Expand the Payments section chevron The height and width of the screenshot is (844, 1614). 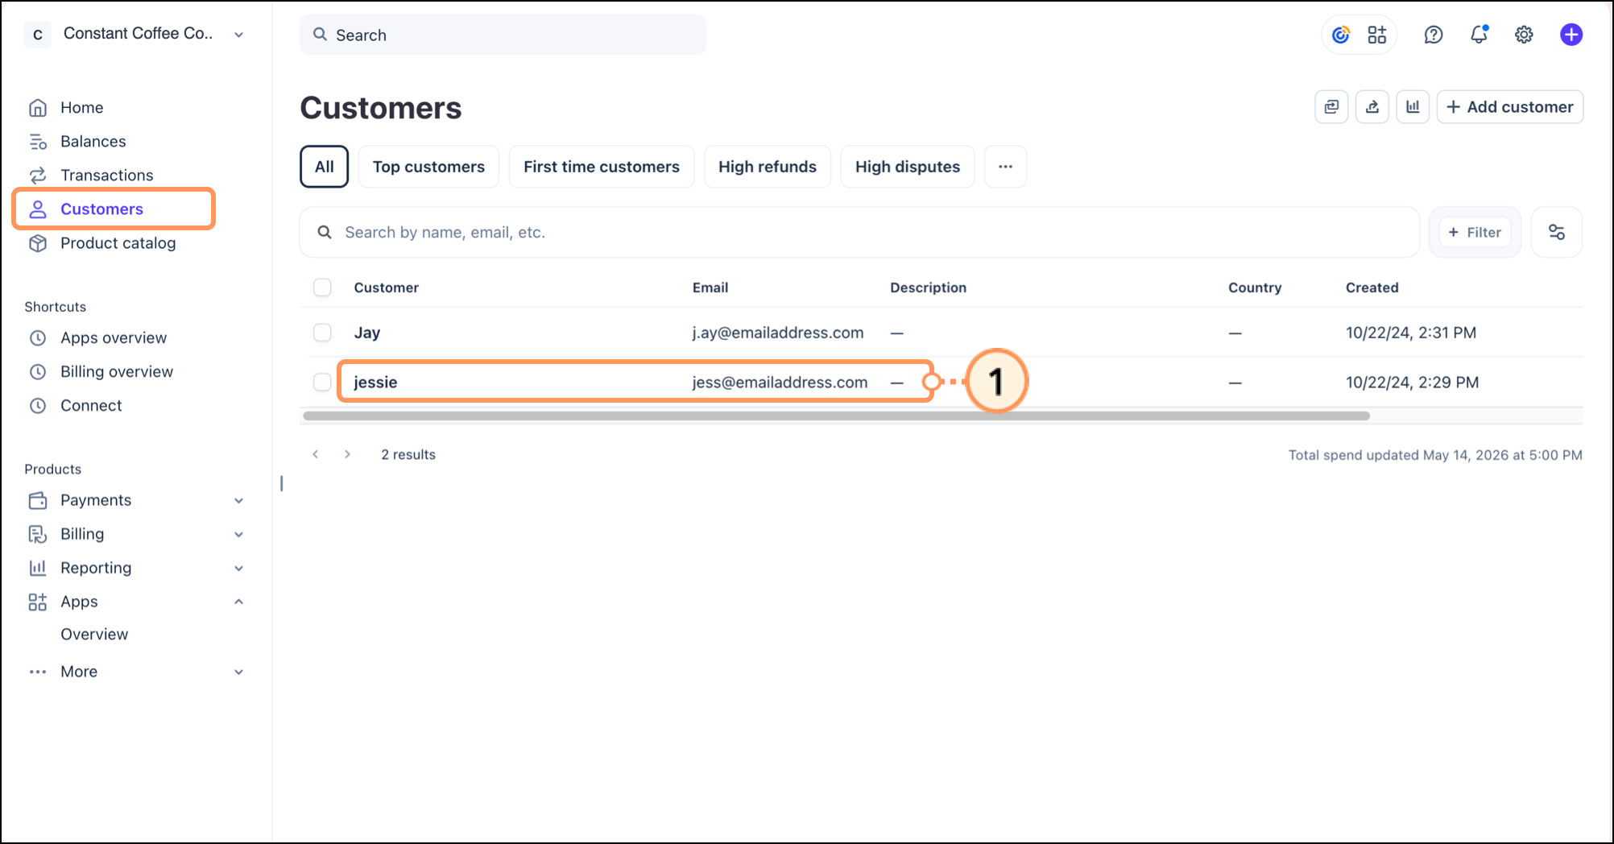[239, 501]
